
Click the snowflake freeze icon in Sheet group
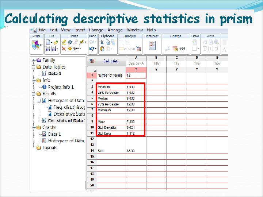(x=70, y=42)
